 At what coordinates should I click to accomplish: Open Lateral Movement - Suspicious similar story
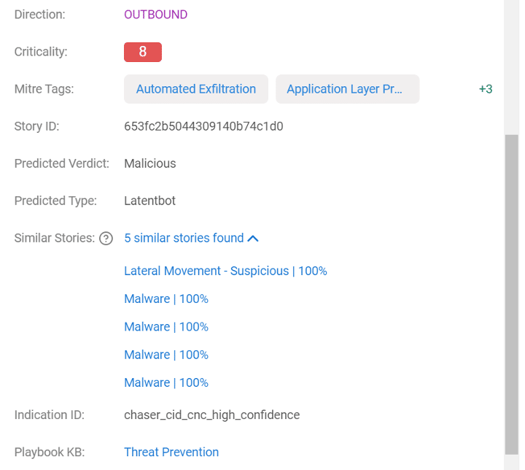click(225, 271)
